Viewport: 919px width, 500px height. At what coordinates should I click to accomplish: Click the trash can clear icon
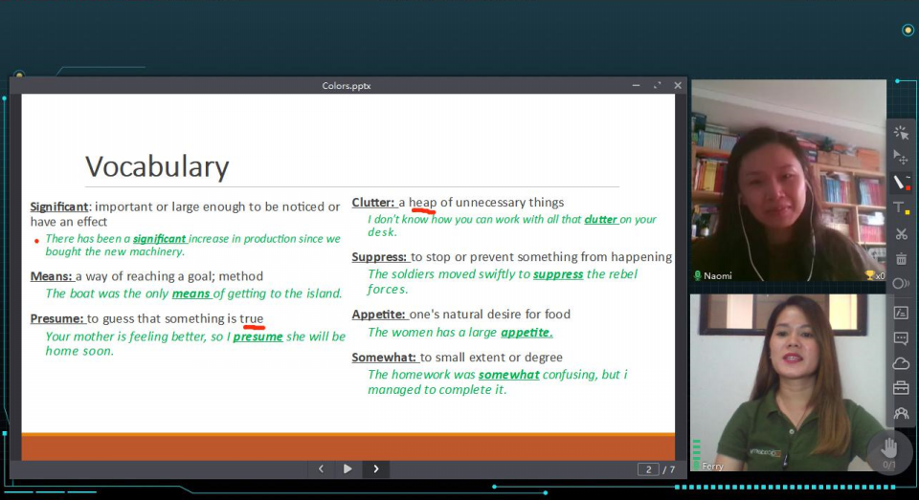(901, 258)
